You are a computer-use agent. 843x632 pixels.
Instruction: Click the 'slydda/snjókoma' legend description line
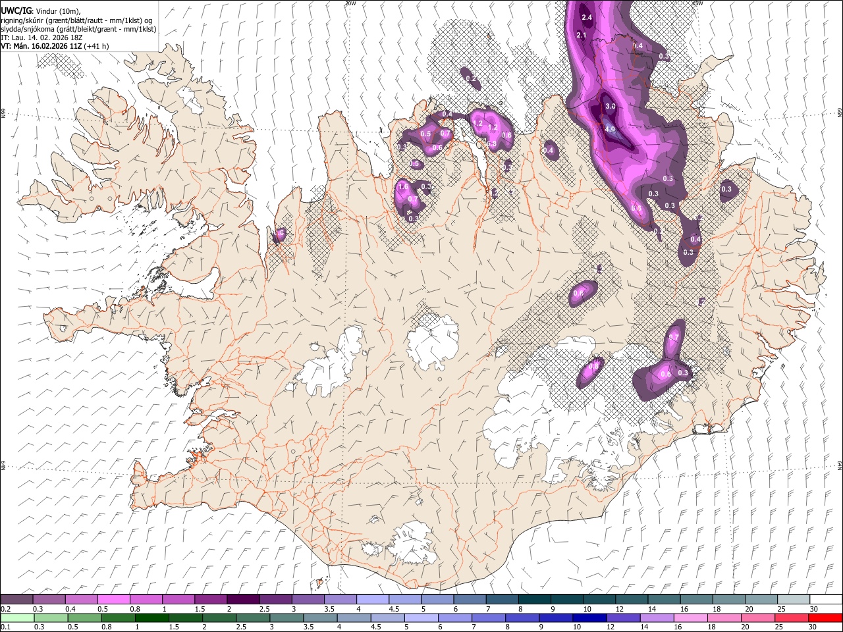tap(78, 29)
